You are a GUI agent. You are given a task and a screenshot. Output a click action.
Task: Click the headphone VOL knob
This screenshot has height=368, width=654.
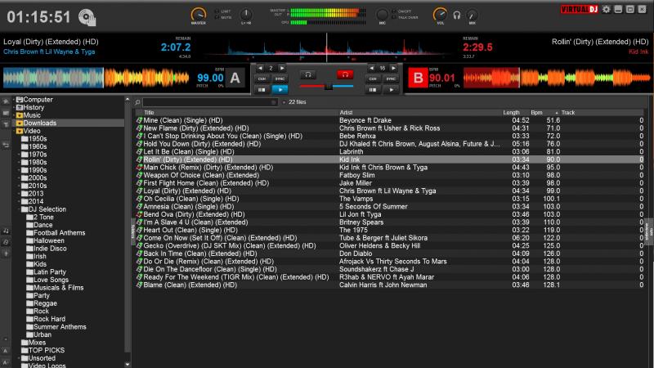[440, 15]
